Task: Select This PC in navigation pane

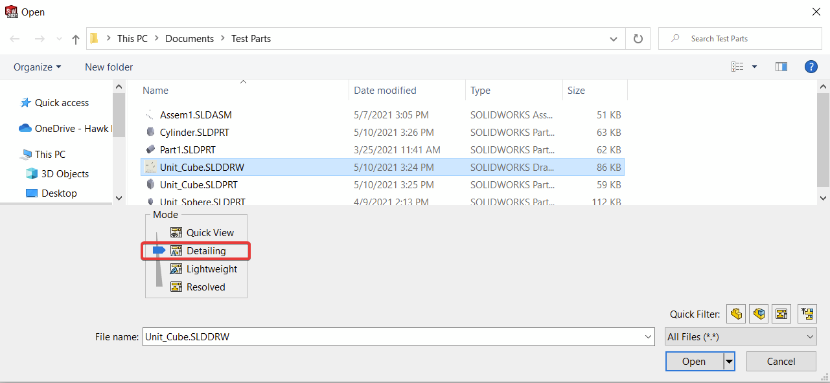Action: 50,154
